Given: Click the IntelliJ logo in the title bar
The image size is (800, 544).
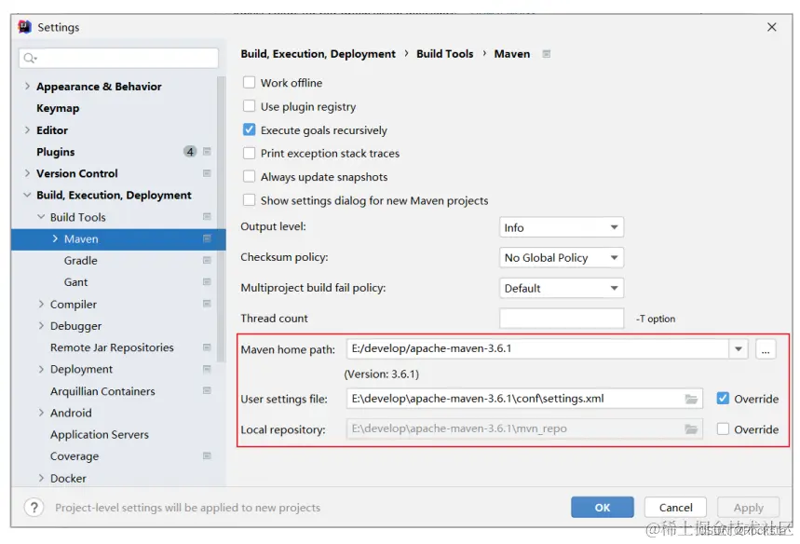Looking at the screenshot, I should [24, 26].
